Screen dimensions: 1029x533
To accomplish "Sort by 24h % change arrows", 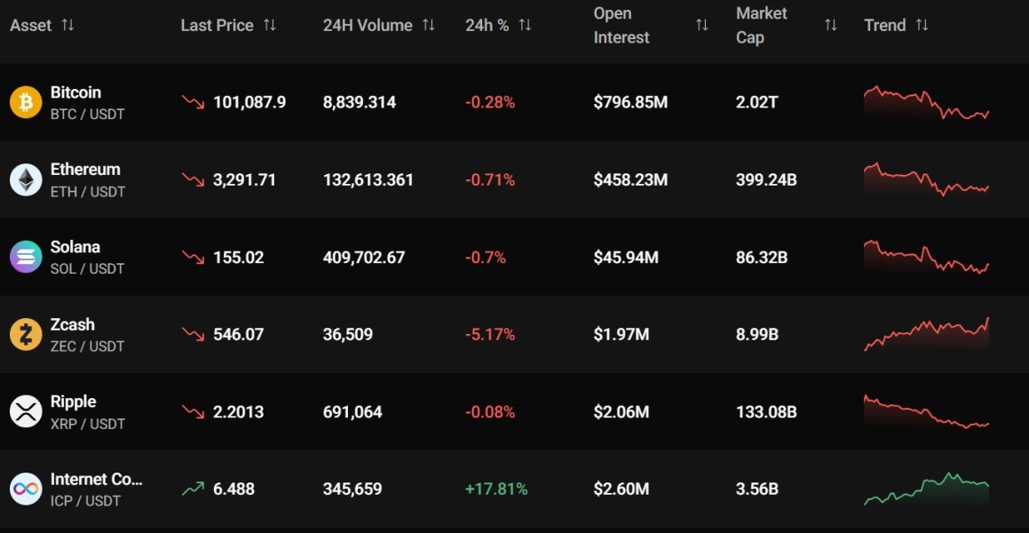I will 525,25.
